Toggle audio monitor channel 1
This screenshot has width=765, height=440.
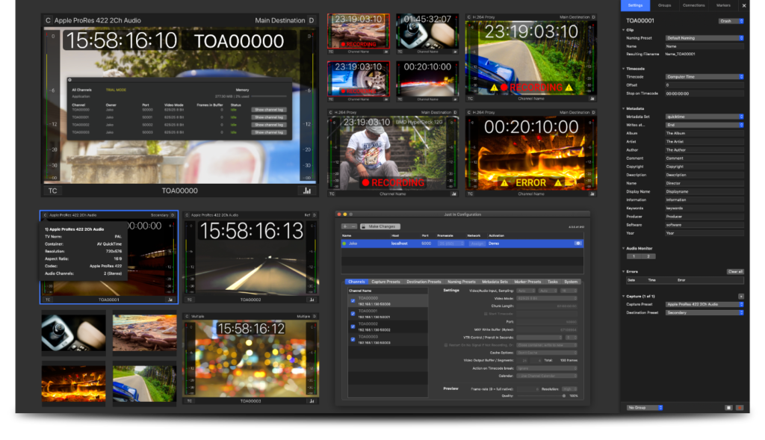click(634, 256)
